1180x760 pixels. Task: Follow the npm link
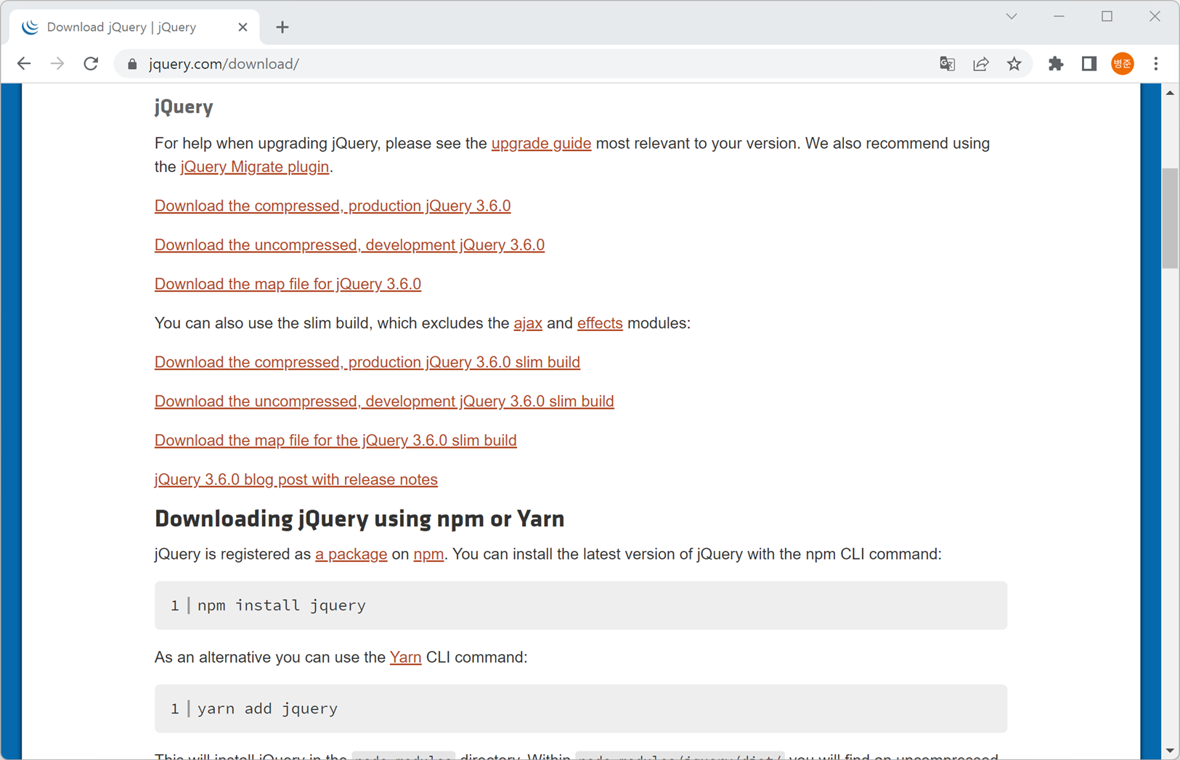(428, 554)
